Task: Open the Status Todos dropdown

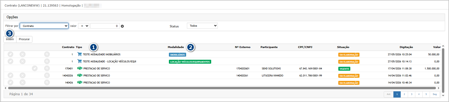Action: pos(202,26)
